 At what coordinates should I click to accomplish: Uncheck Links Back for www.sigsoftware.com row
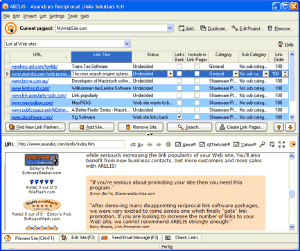click(179, 117)
